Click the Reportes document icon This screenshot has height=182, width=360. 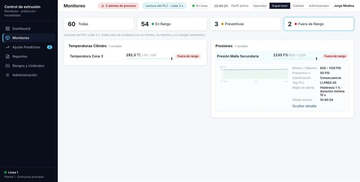coord(7,57)
